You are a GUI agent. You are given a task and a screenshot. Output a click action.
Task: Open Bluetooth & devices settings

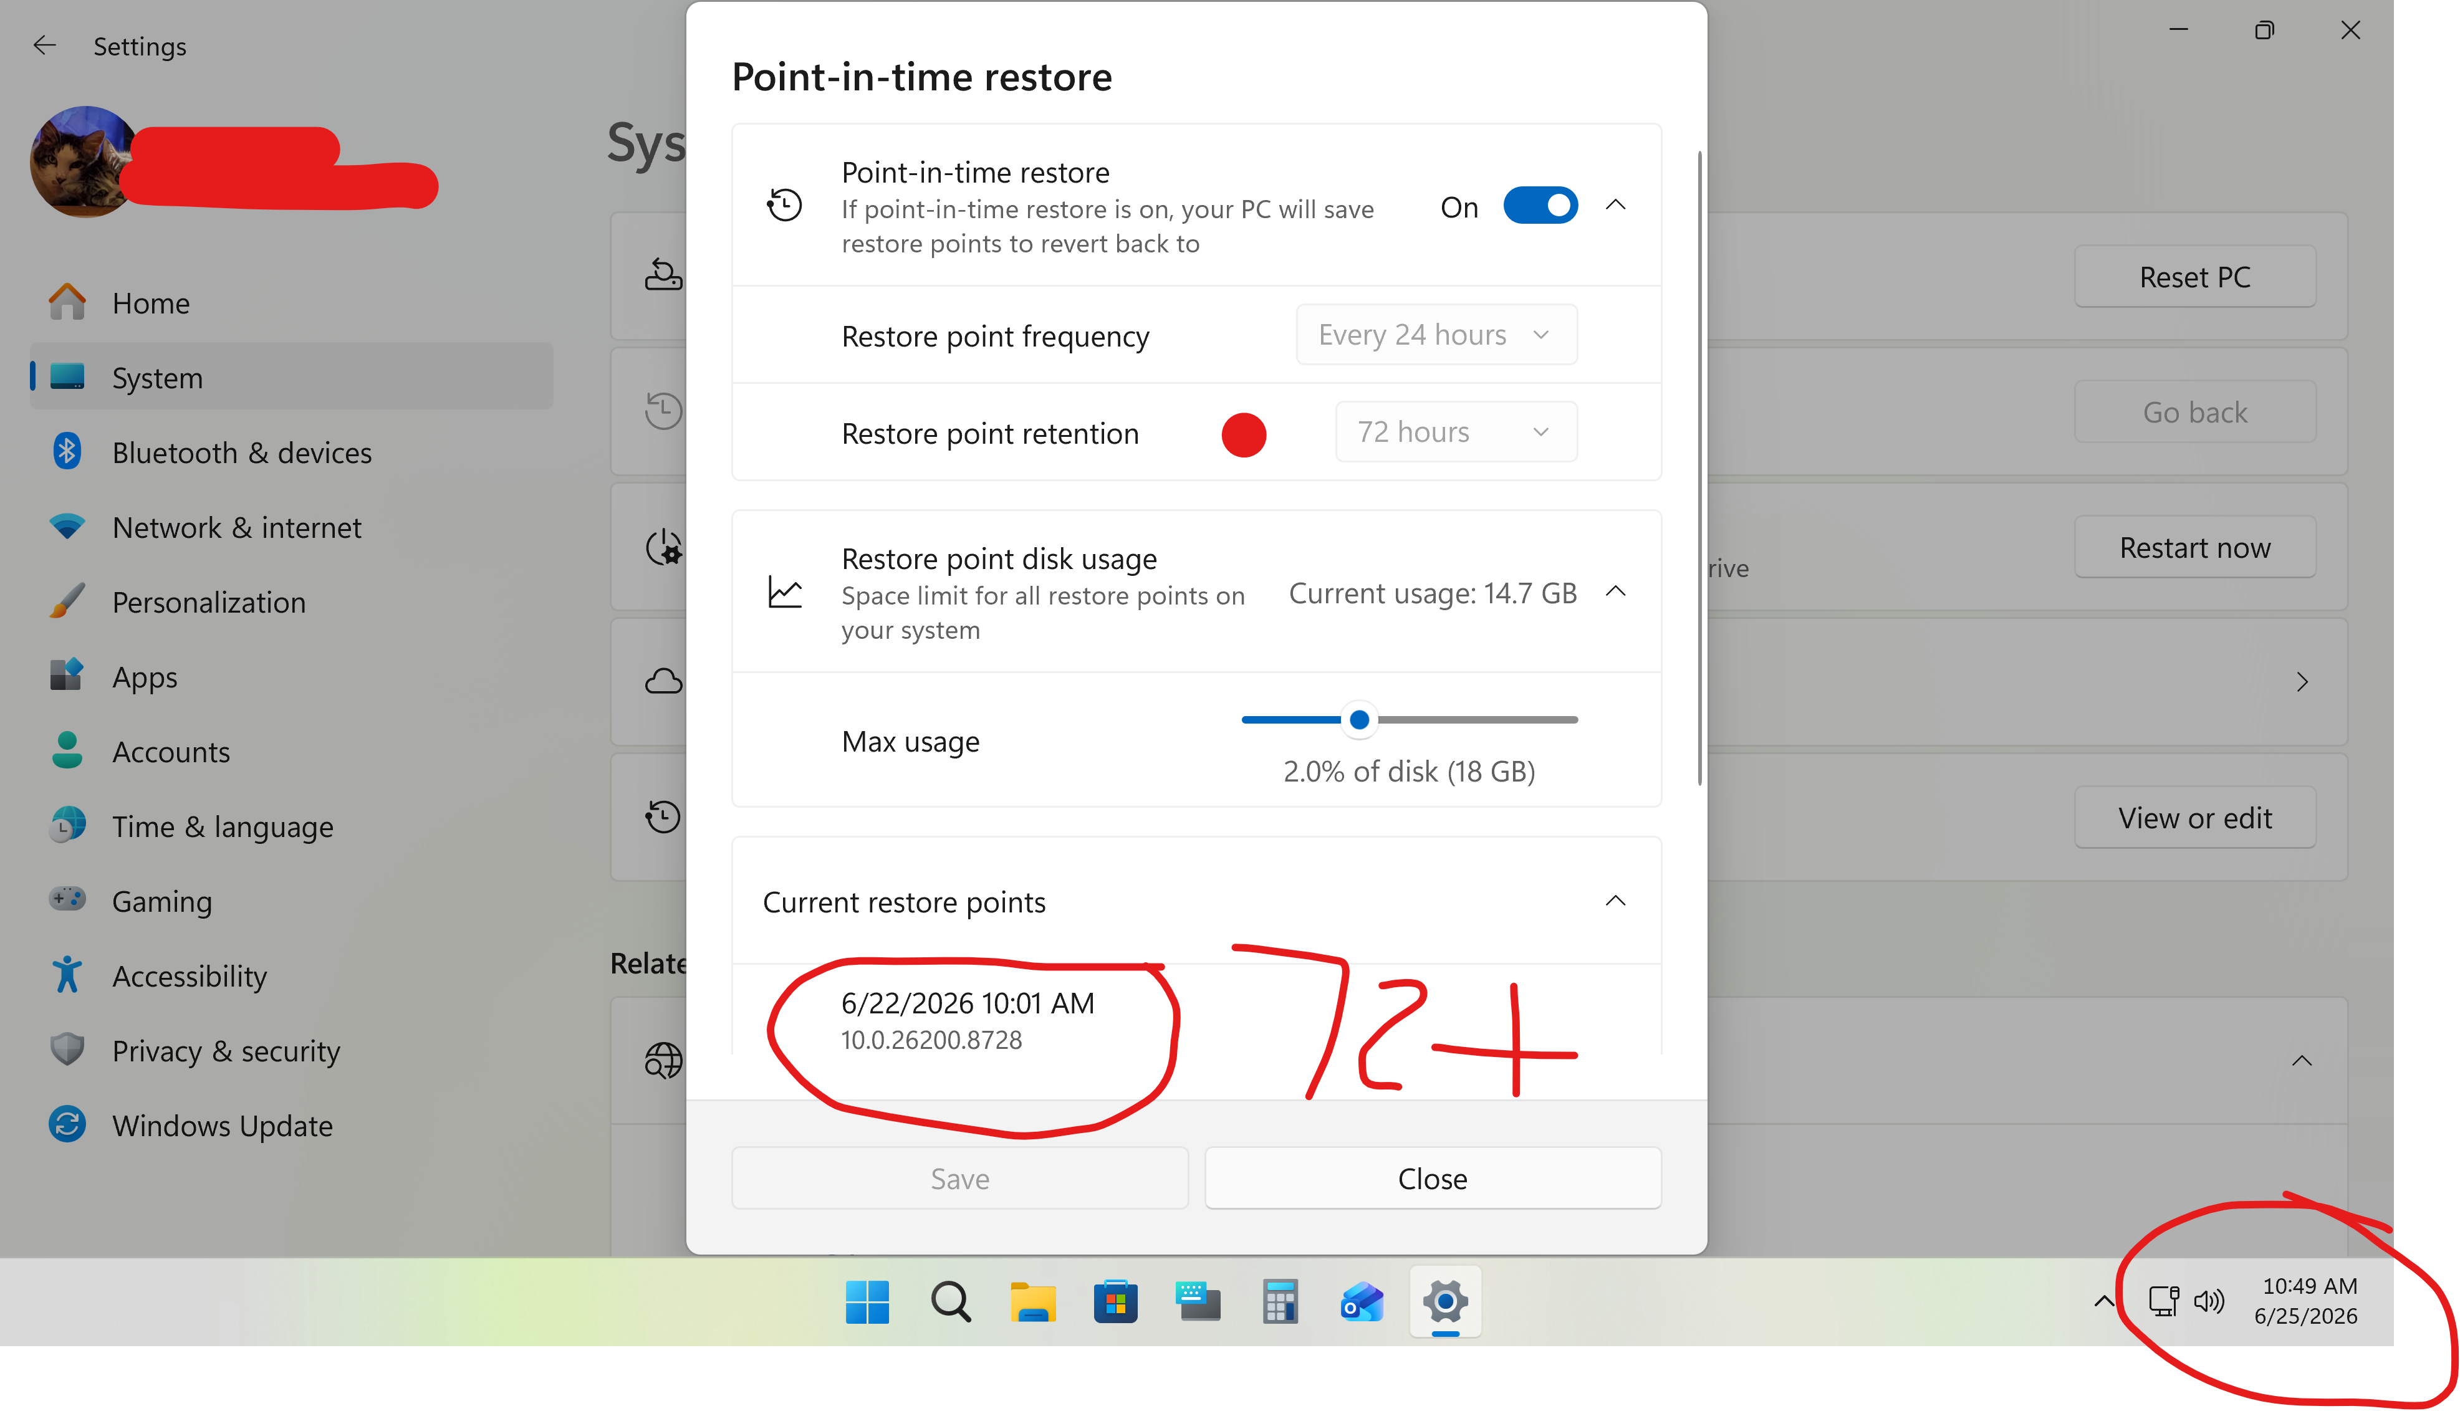[291, 452]
